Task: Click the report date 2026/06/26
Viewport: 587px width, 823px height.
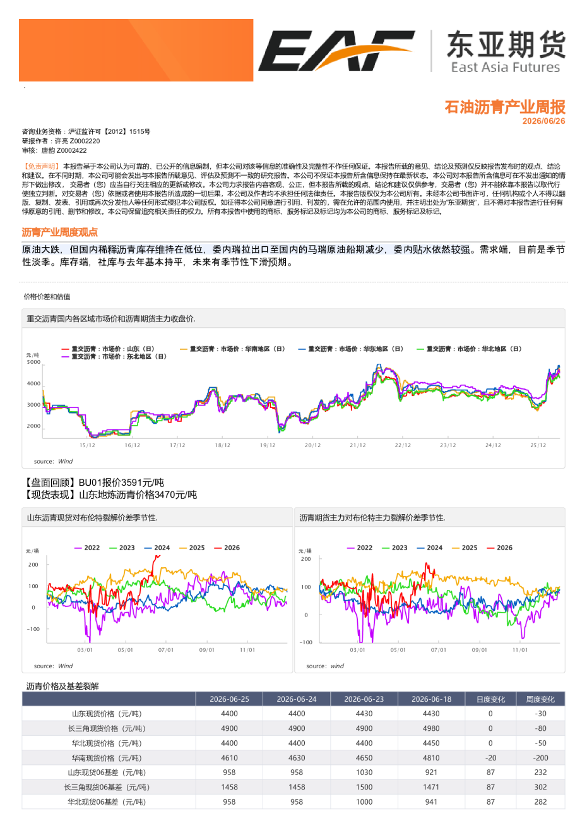Action: coord(543,121)
